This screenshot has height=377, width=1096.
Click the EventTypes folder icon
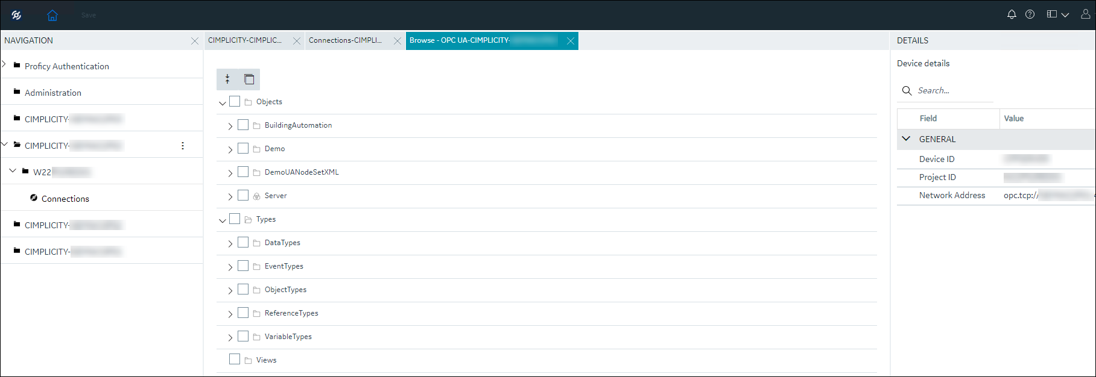pos(256,267)
